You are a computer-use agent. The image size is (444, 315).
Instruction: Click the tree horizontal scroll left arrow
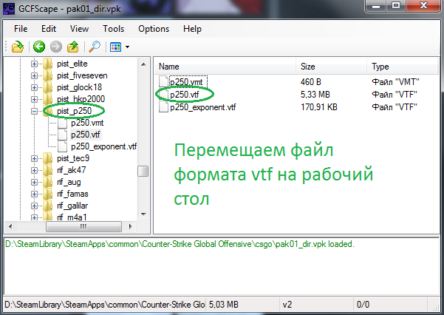pos(10,226)
